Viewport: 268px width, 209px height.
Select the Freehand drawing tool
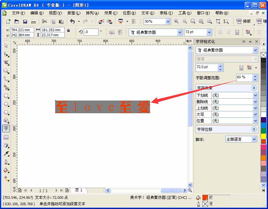click(6, 79)
